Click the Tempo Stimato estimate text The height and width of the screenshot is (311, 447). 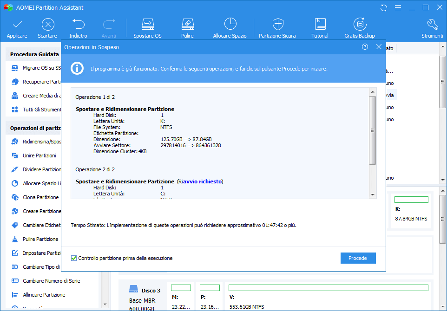point(184,225)
